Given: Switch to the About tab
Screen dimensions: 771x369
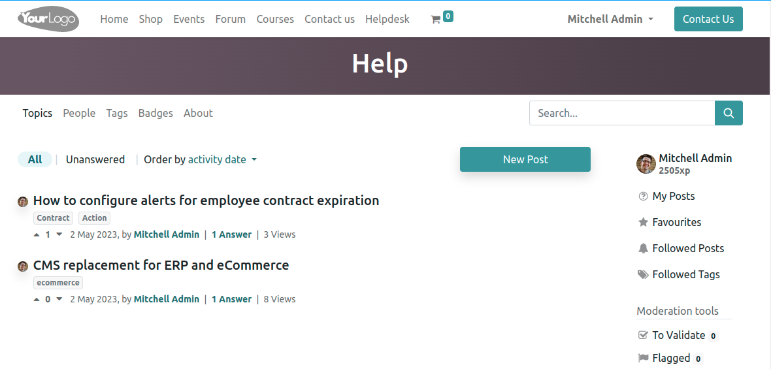Looking at the screenshot, I should pyautogui.click(x=198, y=113).
